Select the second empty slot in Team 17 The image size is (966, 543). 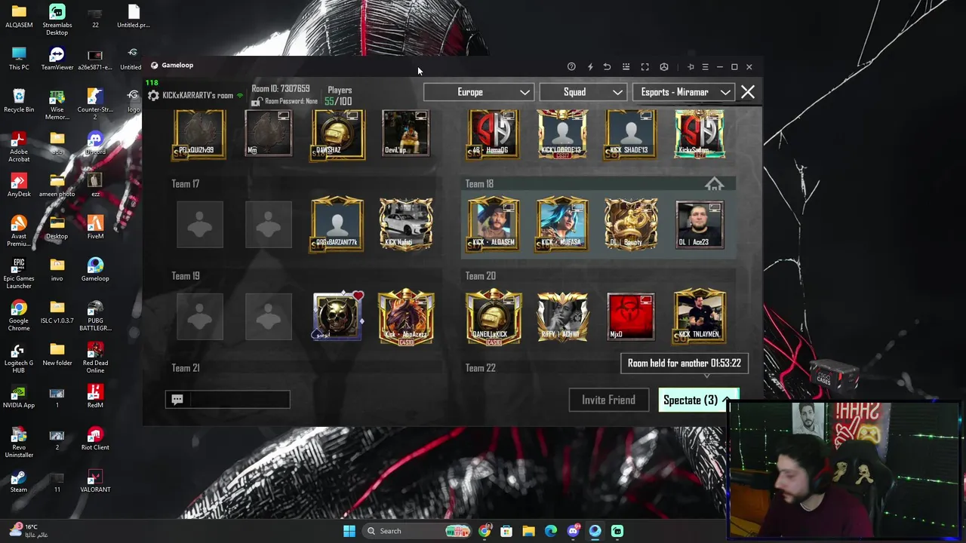tap(268, 224)
